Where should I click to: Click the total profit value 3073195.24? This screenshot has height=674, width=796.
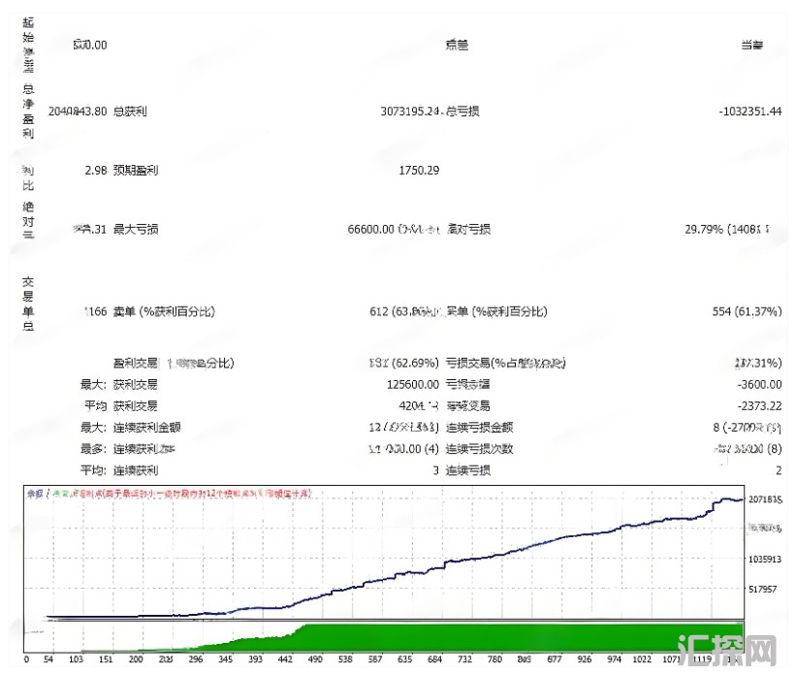pyautogui.click(x=411, y=112)
